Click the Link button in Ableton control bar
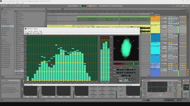 (x=3, y=6)
